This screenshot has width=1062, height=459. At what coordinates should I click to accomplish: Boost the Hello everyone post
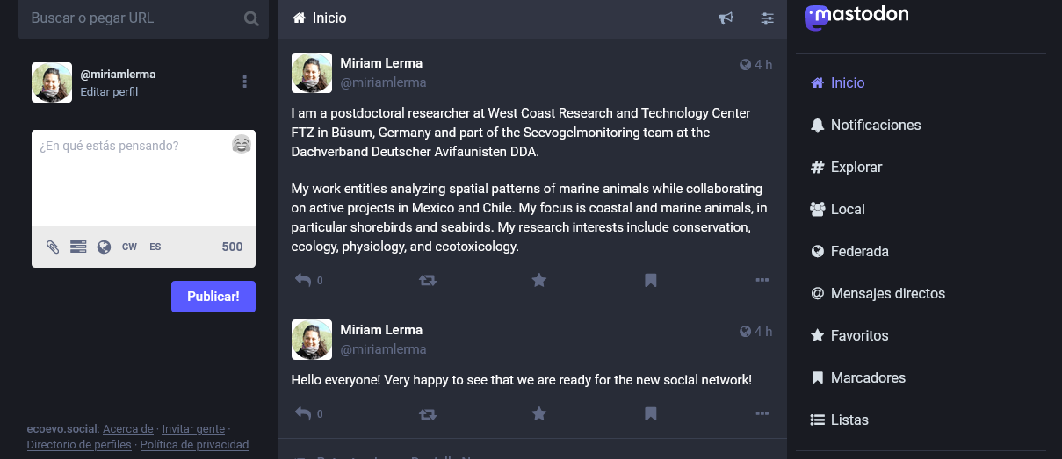(428, 413)
